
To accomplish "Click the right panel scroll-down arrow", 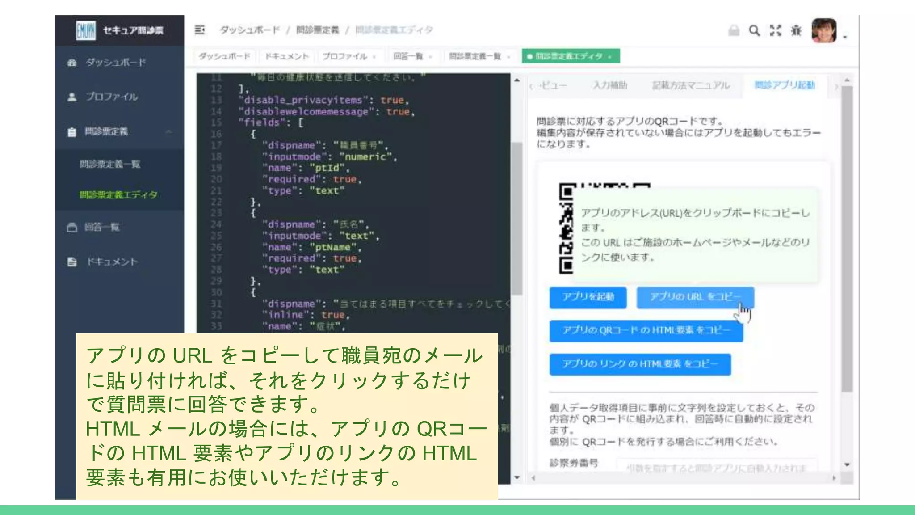I will click(x=847, y=465).
